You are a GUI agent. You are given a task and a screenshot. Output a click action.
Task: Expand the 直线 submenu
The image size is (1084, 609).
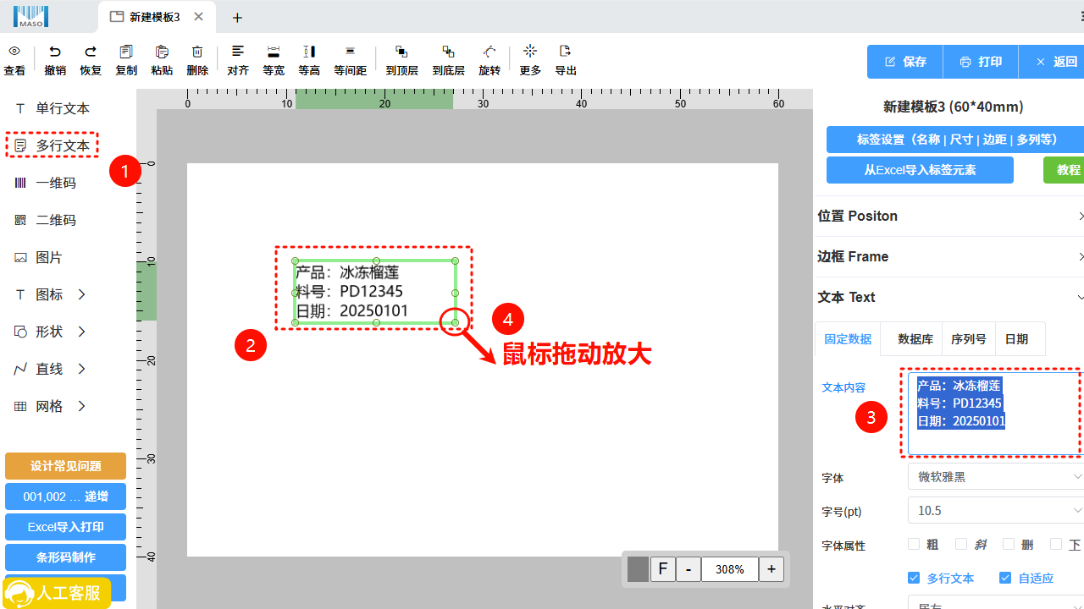[x=82, y=369]
